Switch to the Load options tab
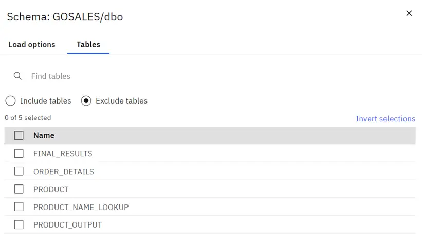The image size is (422, 247). pos(32,44)
